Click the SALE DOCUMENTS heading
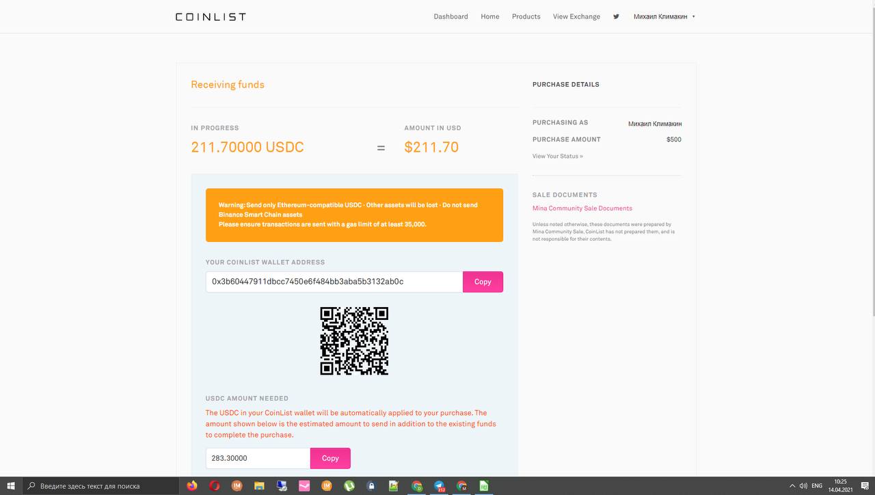Image resolution: width=875 pixels, height=495 pixels. [565, 195]
